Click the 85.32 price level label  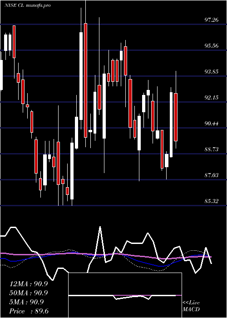coord(212,201)
